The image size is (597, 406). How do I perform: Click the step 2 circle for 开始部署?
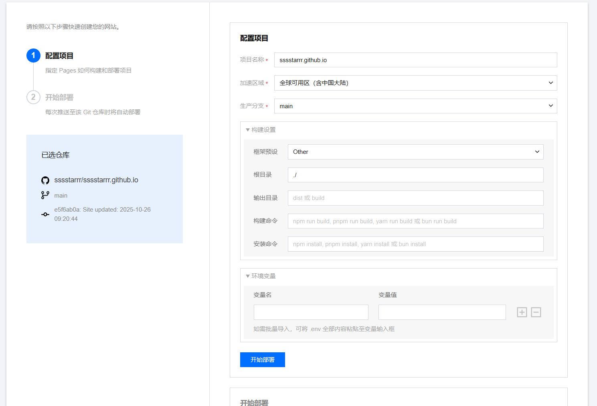pos(33,97)
